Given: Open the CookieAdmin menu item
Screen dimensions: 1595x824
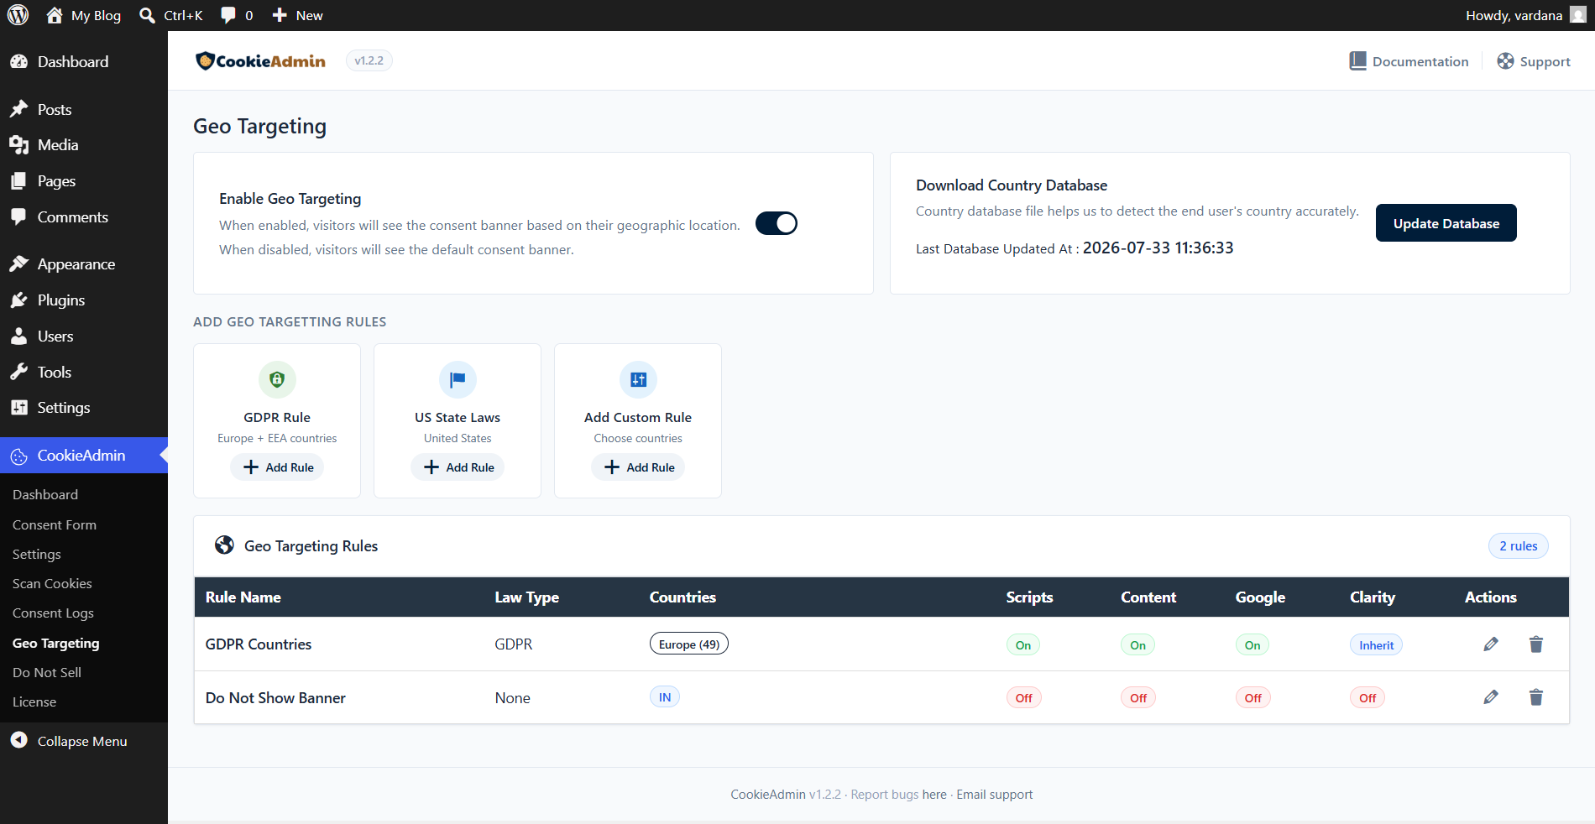Looking at the screenshot, I should (x=84, y=456).
